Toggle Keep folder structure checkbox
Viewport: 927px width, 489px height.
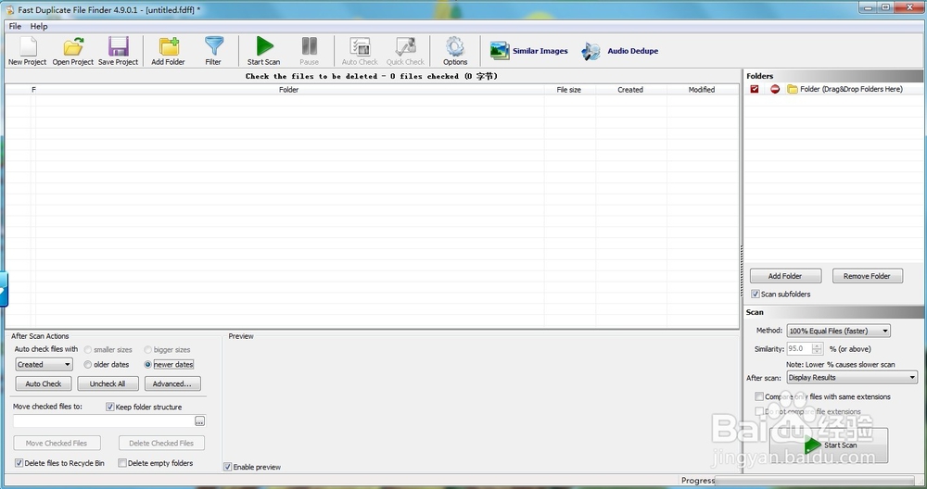[110, 407]
